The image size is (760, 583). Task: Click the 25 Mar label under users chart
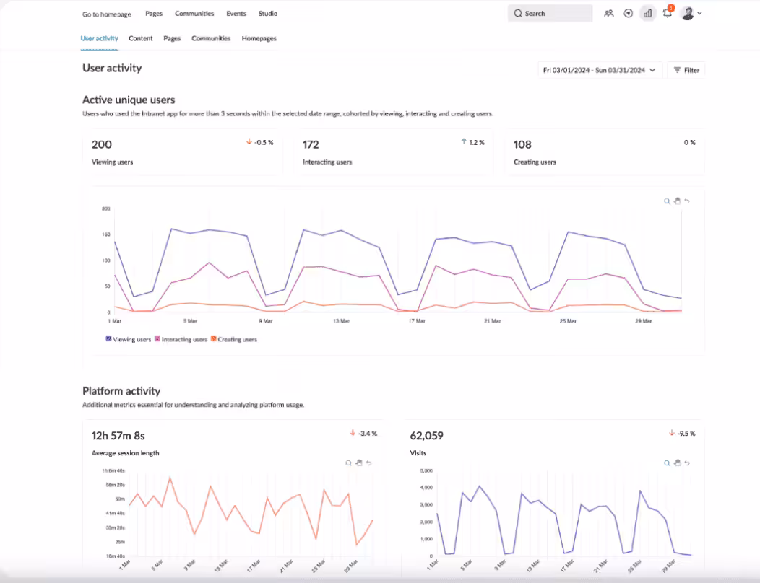coord(568,321)
